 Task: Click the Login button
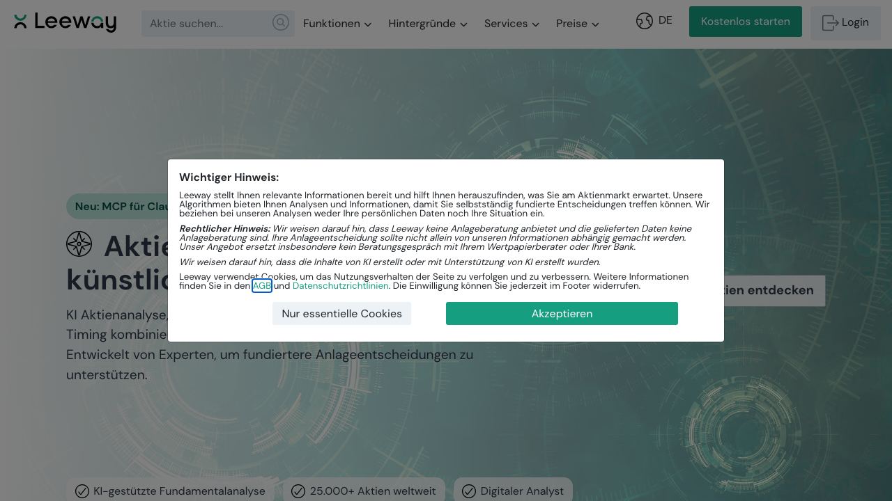(846, 23)
